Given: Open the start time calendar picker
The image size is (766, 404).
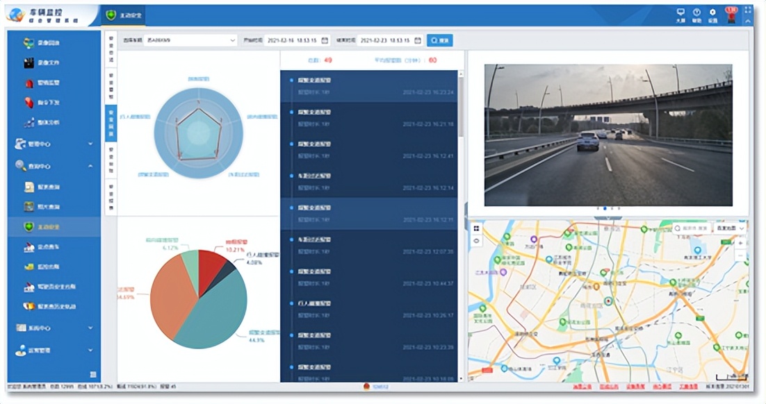Looking at the screenshot, I should pyautogui.click(x=325, y=40).
